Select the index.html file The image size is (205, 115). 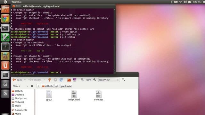(74, 96)
